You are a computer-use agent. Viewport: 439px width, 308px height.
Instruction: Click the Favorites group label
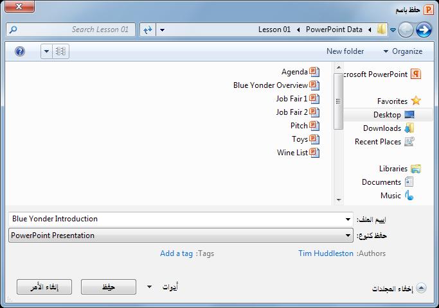pyautogui.click(x=392, y=101)
